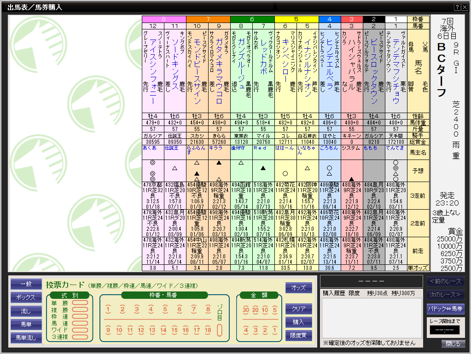Select the 馬単 card type button
The image size is (471, 354).
coord(26,324)
